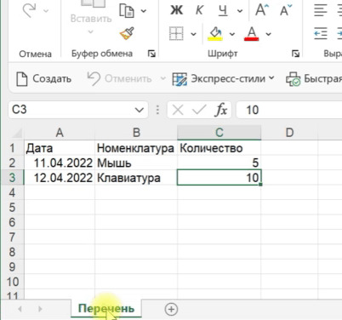Screen dimensions: 342x320
Task: Add new sheet plus button
Action: click(x=171, y=309)
